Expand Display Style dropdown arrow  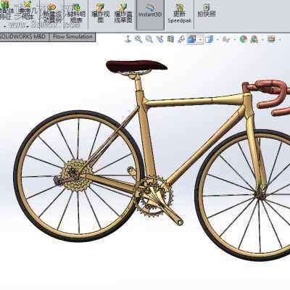218,39
